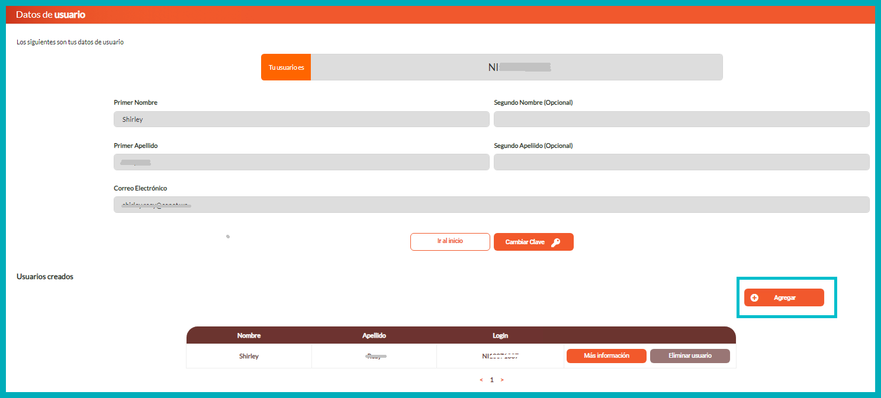
Task: Click the Shirley cell in users table
Action: click(x=249, y=357)
